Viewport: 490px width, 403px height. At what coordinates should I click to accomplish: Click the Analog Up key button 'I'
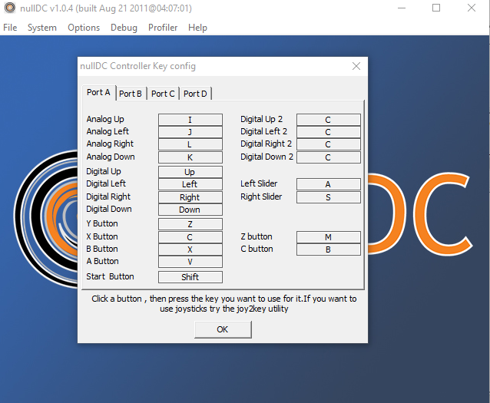[190, 120]
